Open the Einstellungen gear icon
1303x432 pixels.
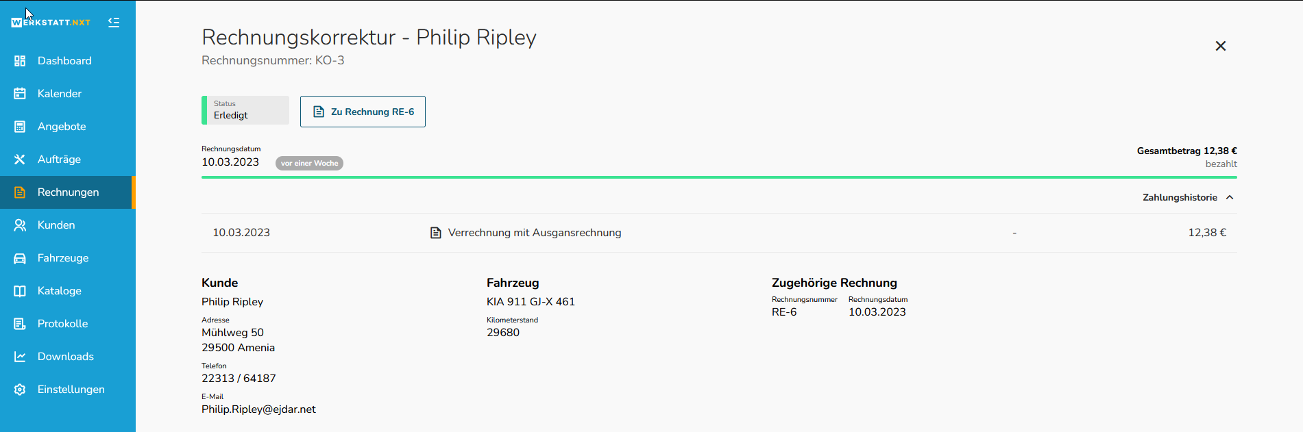pyautogui.click(x=20, y=390)
